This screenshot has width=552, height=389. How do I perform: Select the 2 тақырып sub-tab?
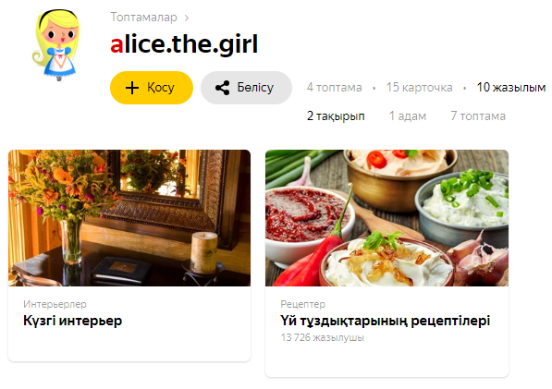[336, 115]
